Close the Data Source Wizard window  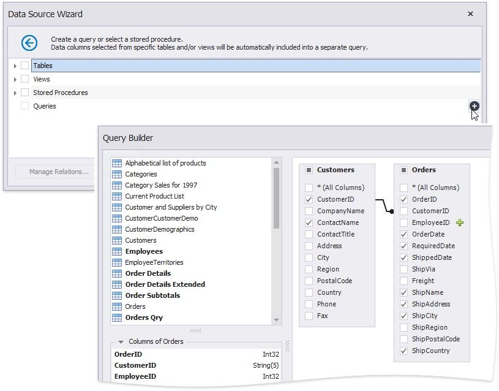tap(470, 13)
